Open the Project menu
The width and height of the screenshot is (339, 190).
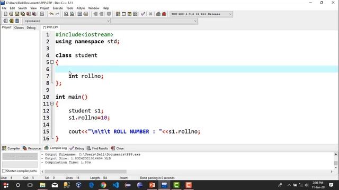[44, 8]
